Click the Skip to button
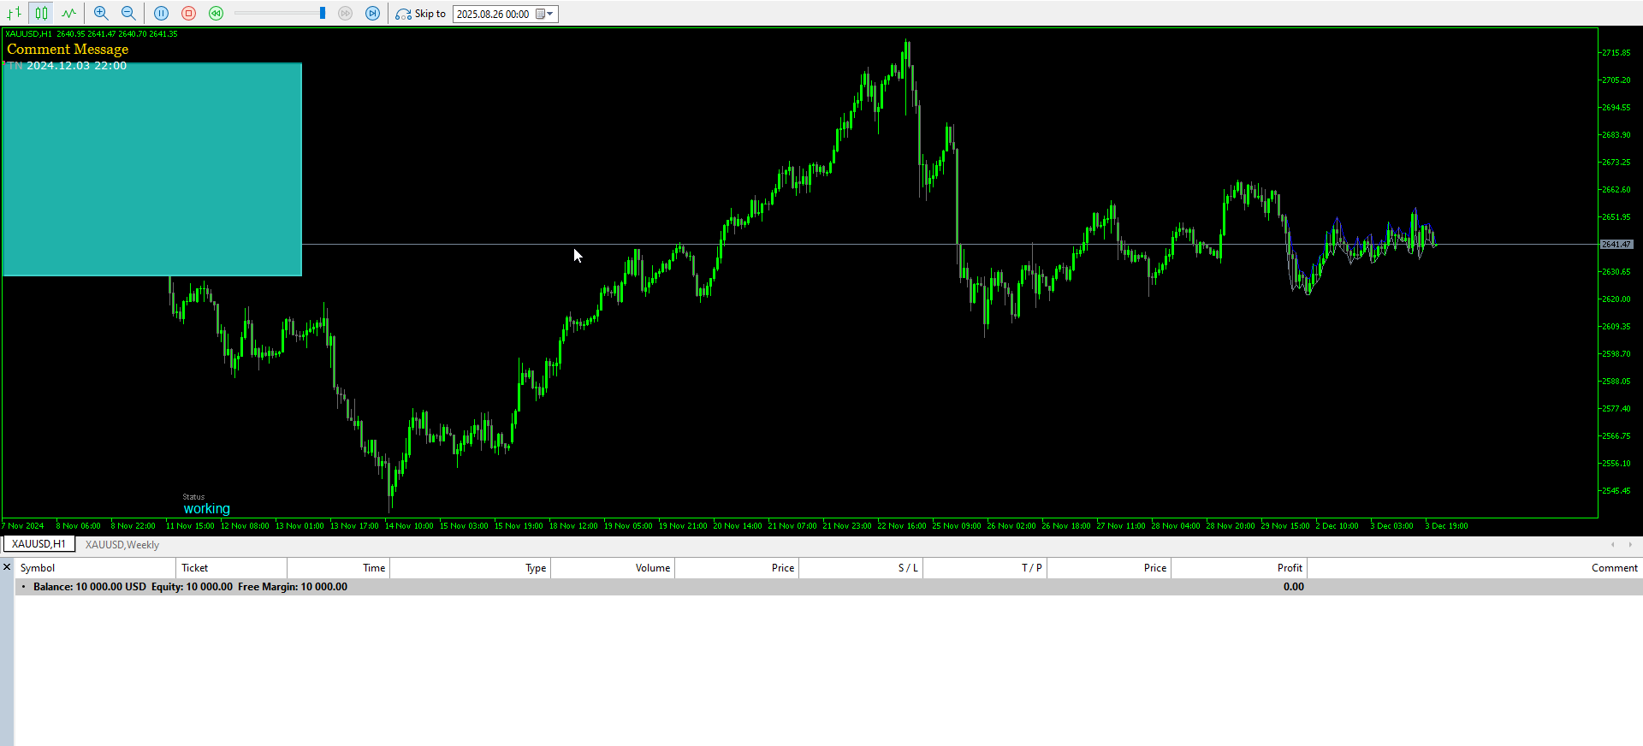The width and height of the screenshot is (1643, 746). [420, 14]
